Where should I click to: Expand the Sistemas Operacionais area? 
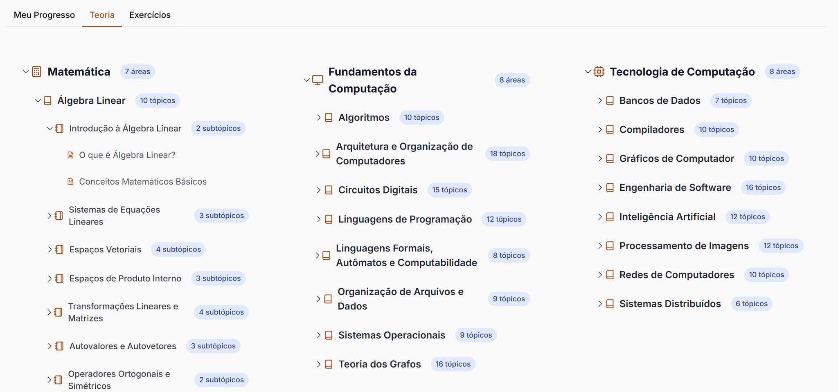pyautogui.click(x=319, y=335)
